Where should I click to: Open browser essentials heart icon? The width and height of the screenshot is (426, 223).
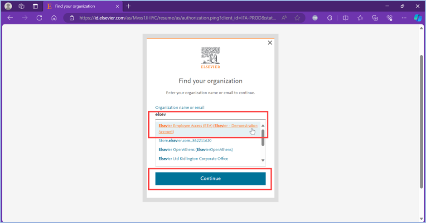click(390, 18)
